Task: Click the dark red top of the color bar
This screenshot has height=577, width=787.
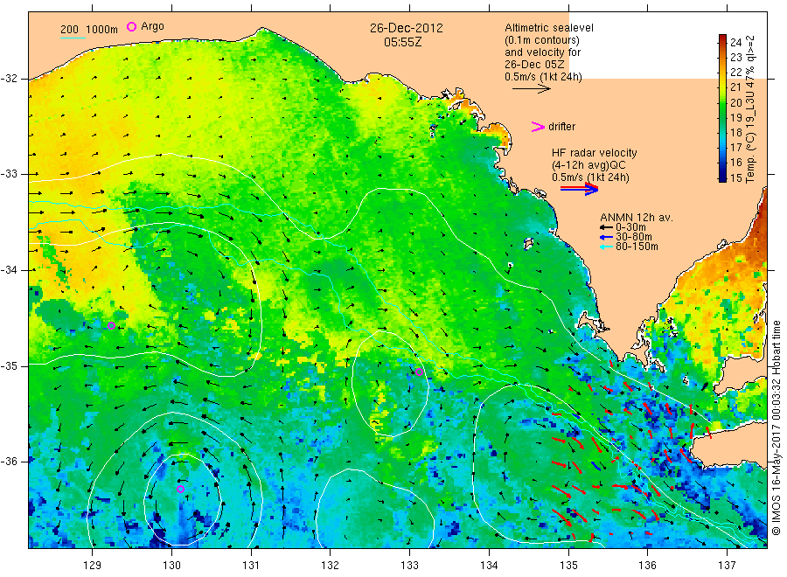Action: [722, 38]
